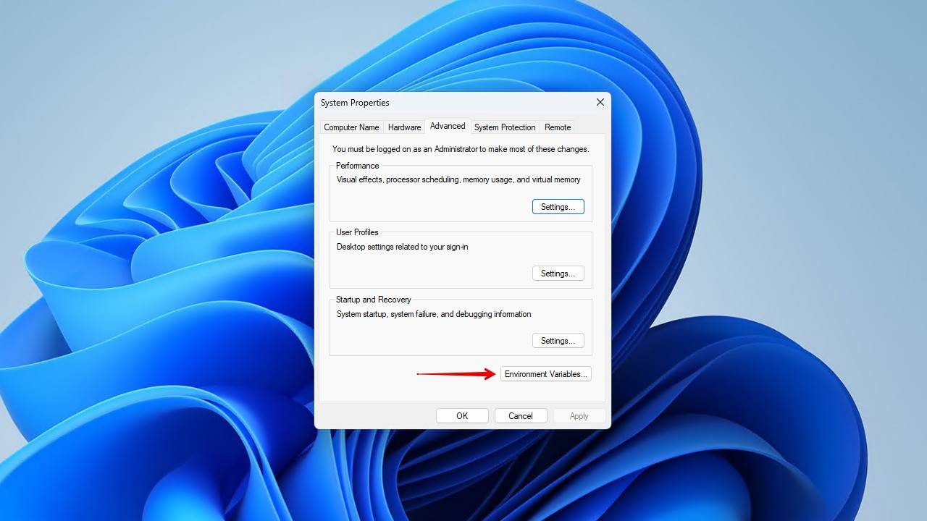The width and height of the screenshot is (927, 521).
Task: Click the User Profiles group label
Action: (357, 232)
